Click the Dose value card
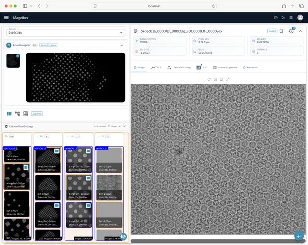 pyautogui.click(x=218, y=51)
